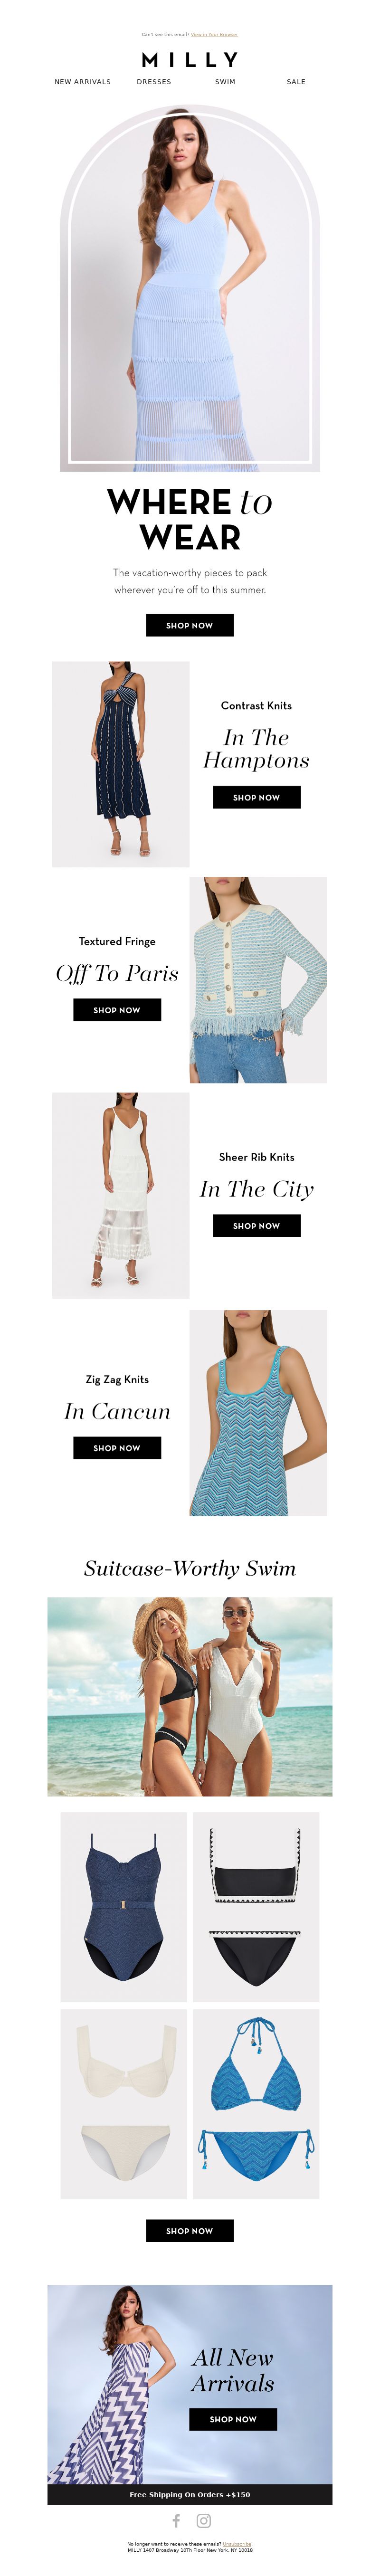Select the fringe cardigan jacket photo
Image resolution: width=380 pixels, height=2576 pixels.
pos(258,980)
